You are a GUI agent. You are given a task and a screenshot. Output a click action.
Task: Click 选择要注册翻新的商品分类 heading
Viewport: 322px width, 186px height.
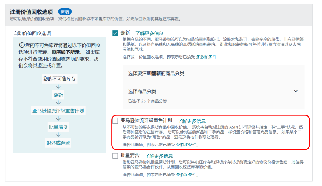pos(156,74)
